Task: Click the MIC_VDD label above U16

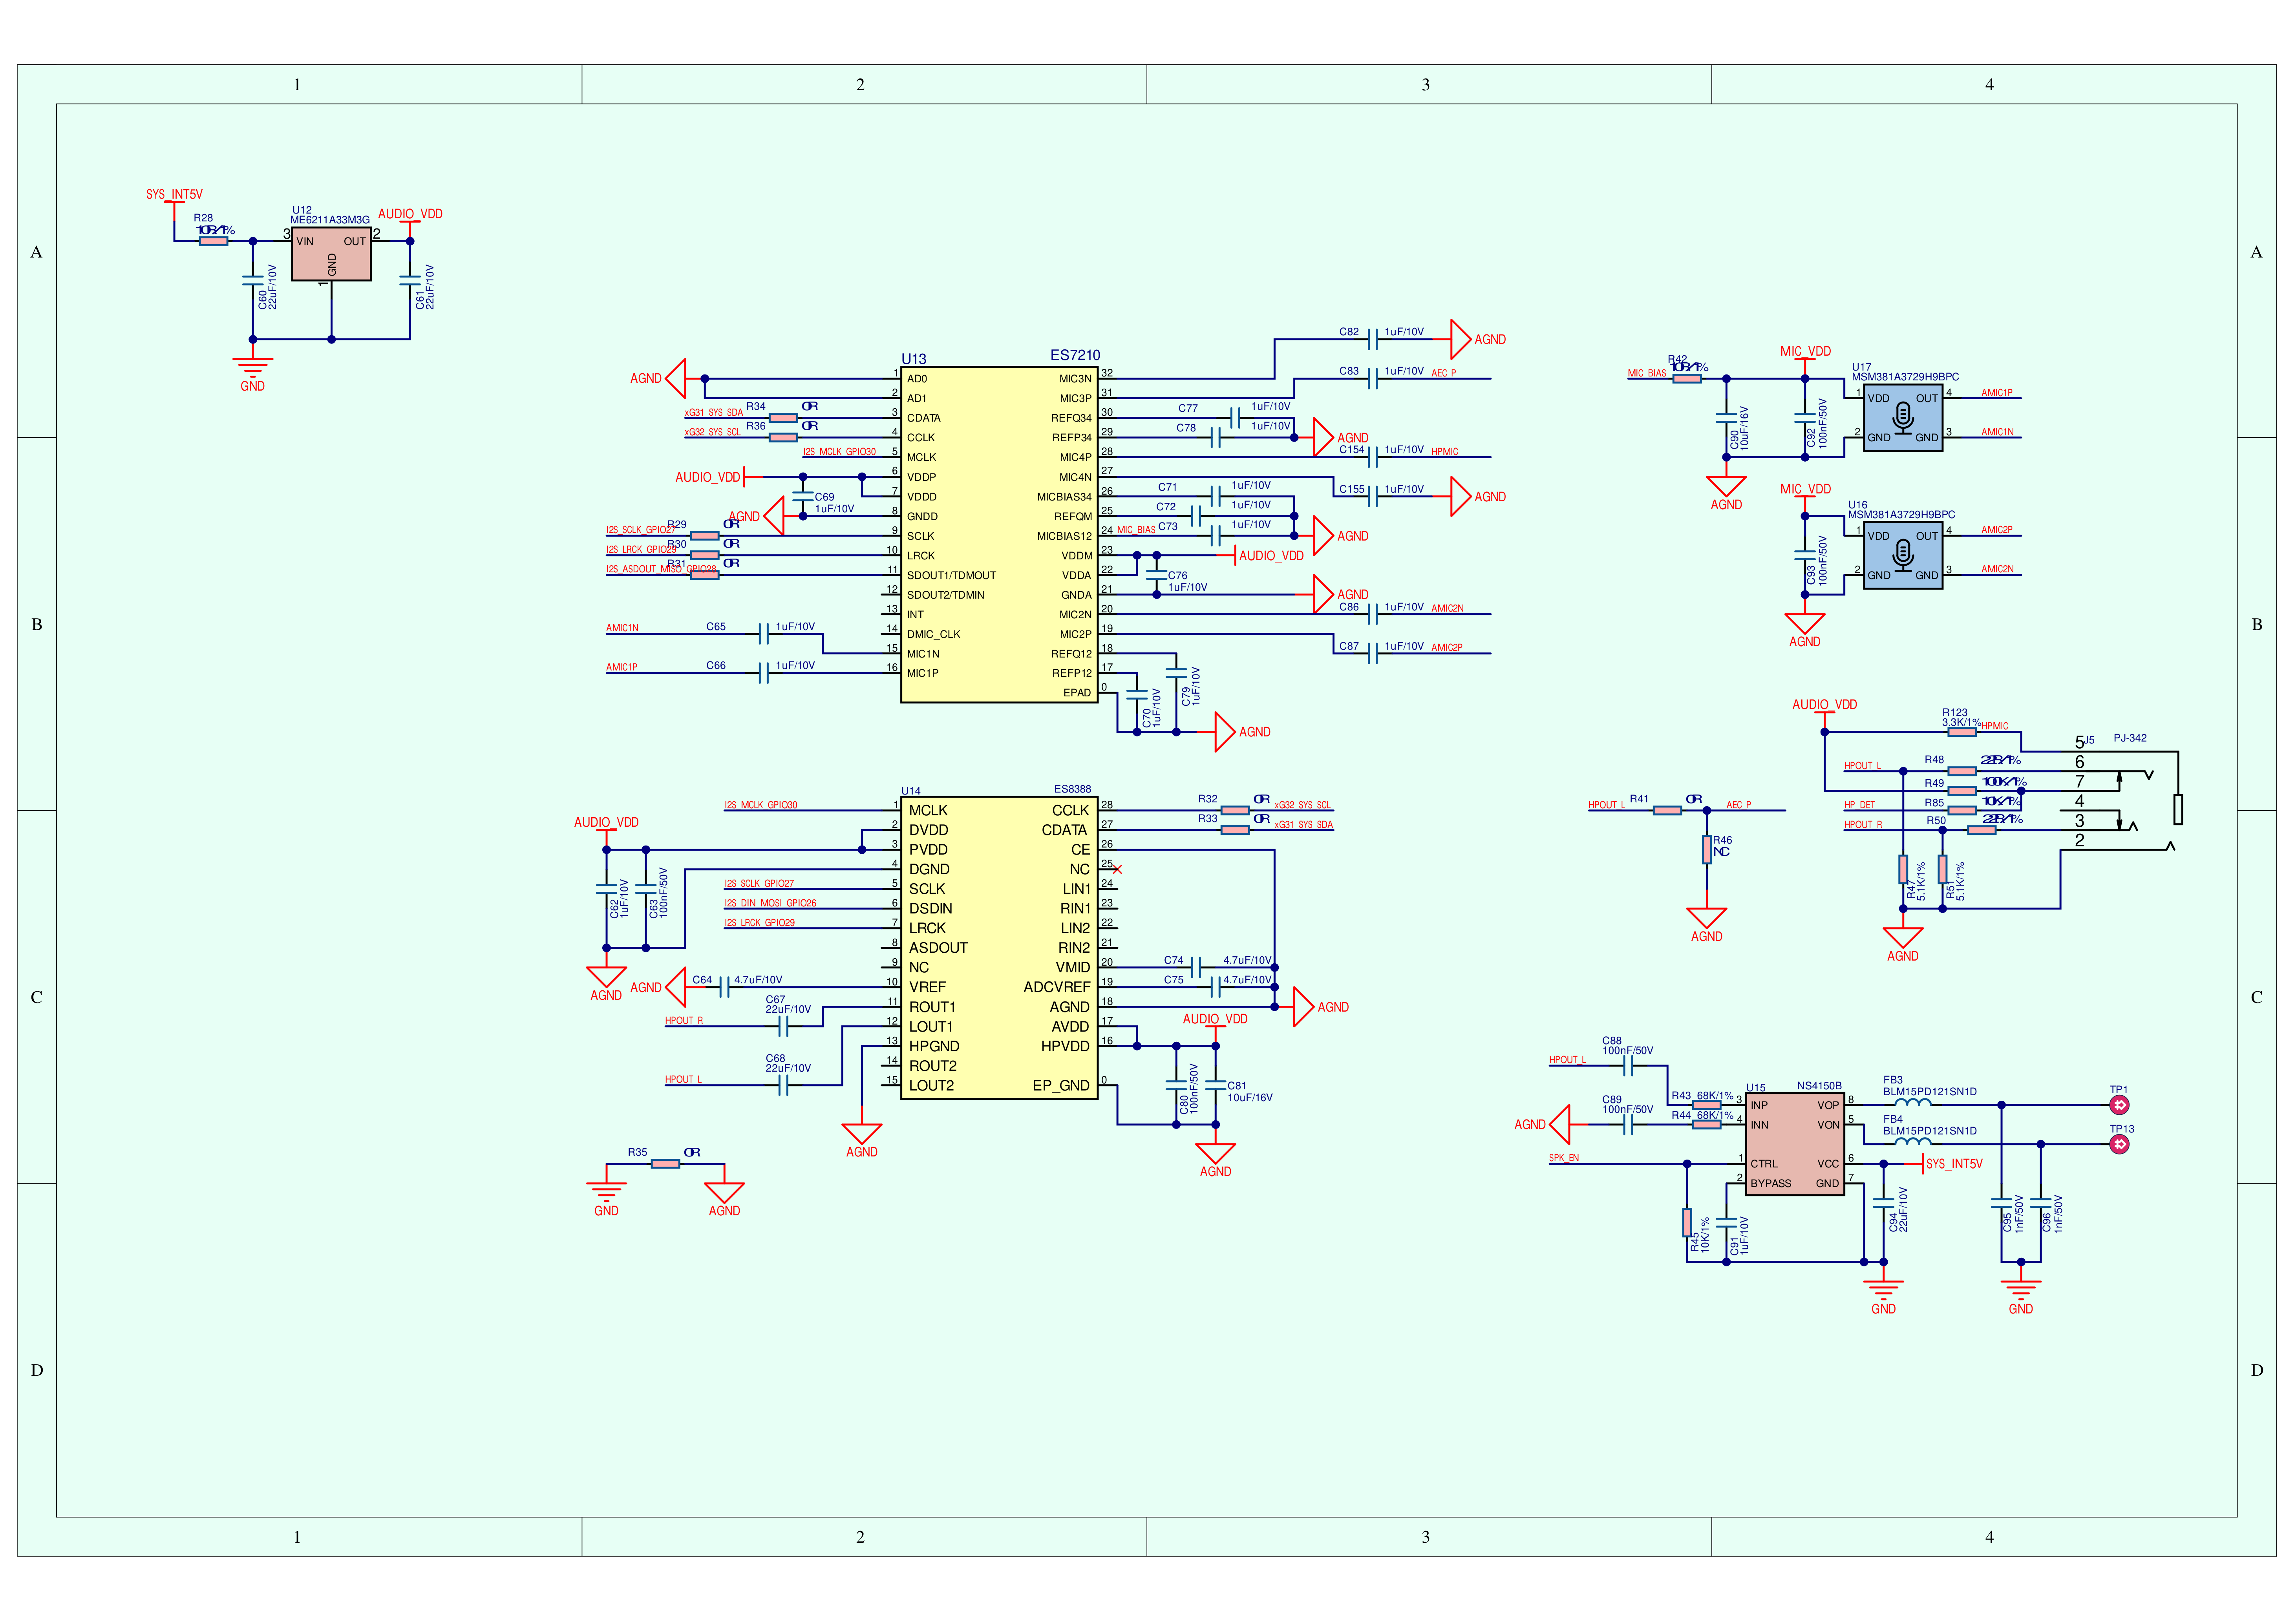Action: [1805, 489]
